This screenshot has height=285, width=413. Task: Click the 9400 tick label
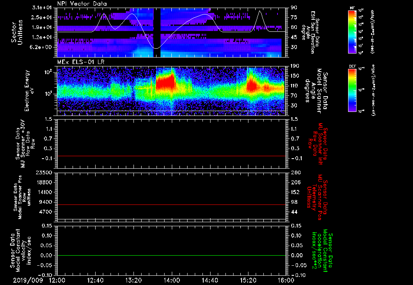point(46,202)
